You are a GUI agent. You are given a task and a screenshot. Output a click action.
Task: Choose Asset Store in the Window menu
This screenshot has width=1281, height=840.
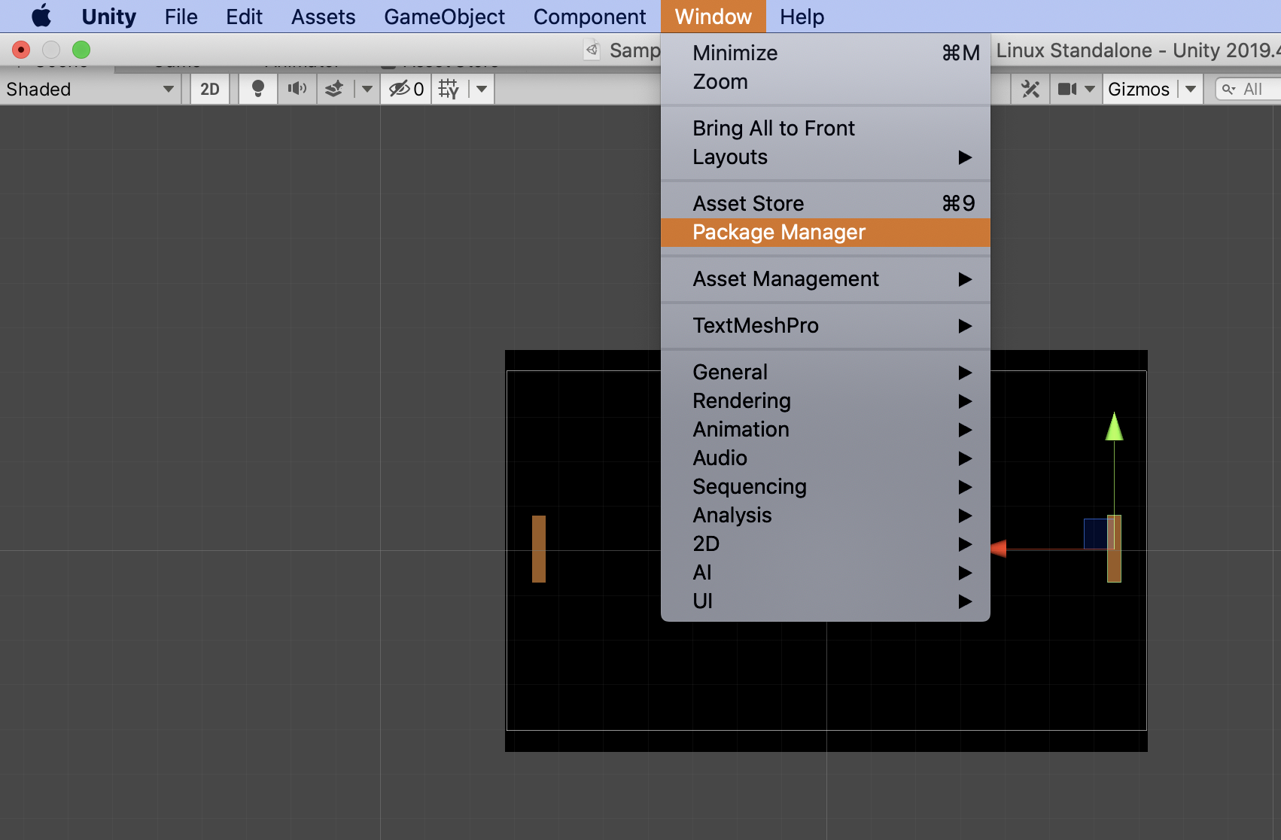(748, 203)
